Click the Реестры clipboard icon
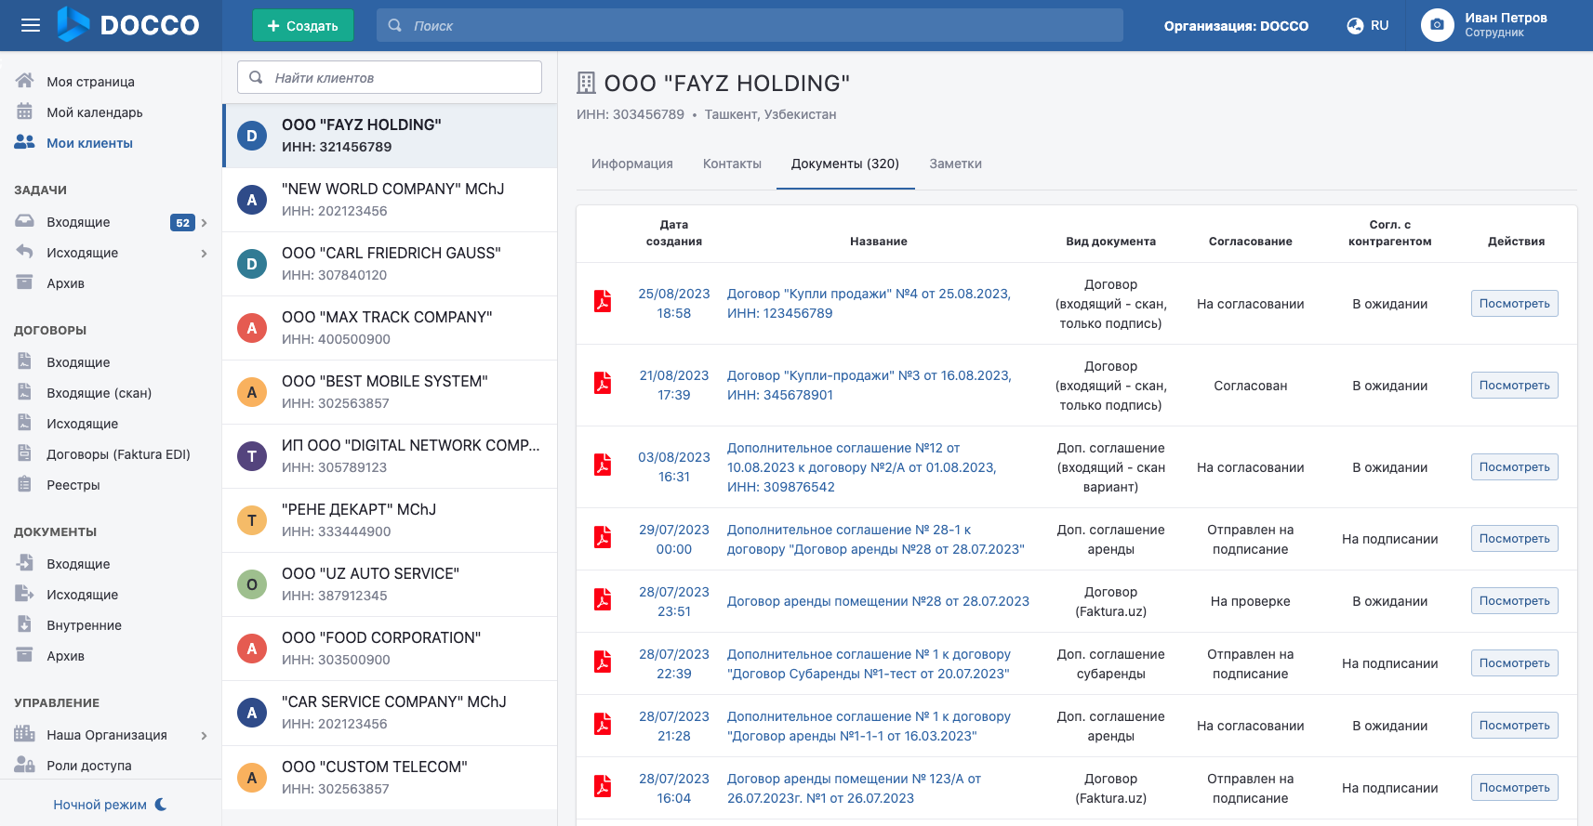Screen dimensions: 1593x826 click(x=25, y=484)
